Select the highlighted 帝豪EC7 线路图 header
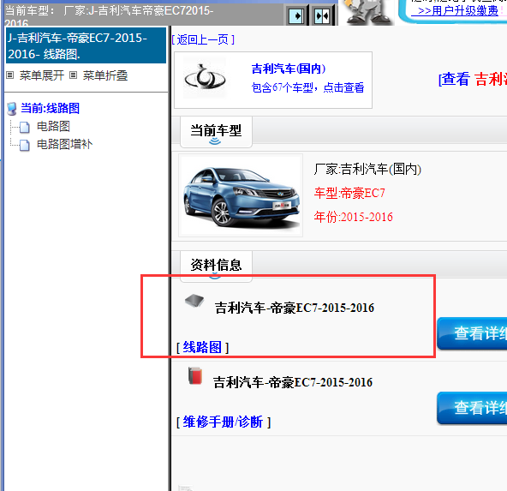This screenshot has width=507, height=491. (86, 45)
